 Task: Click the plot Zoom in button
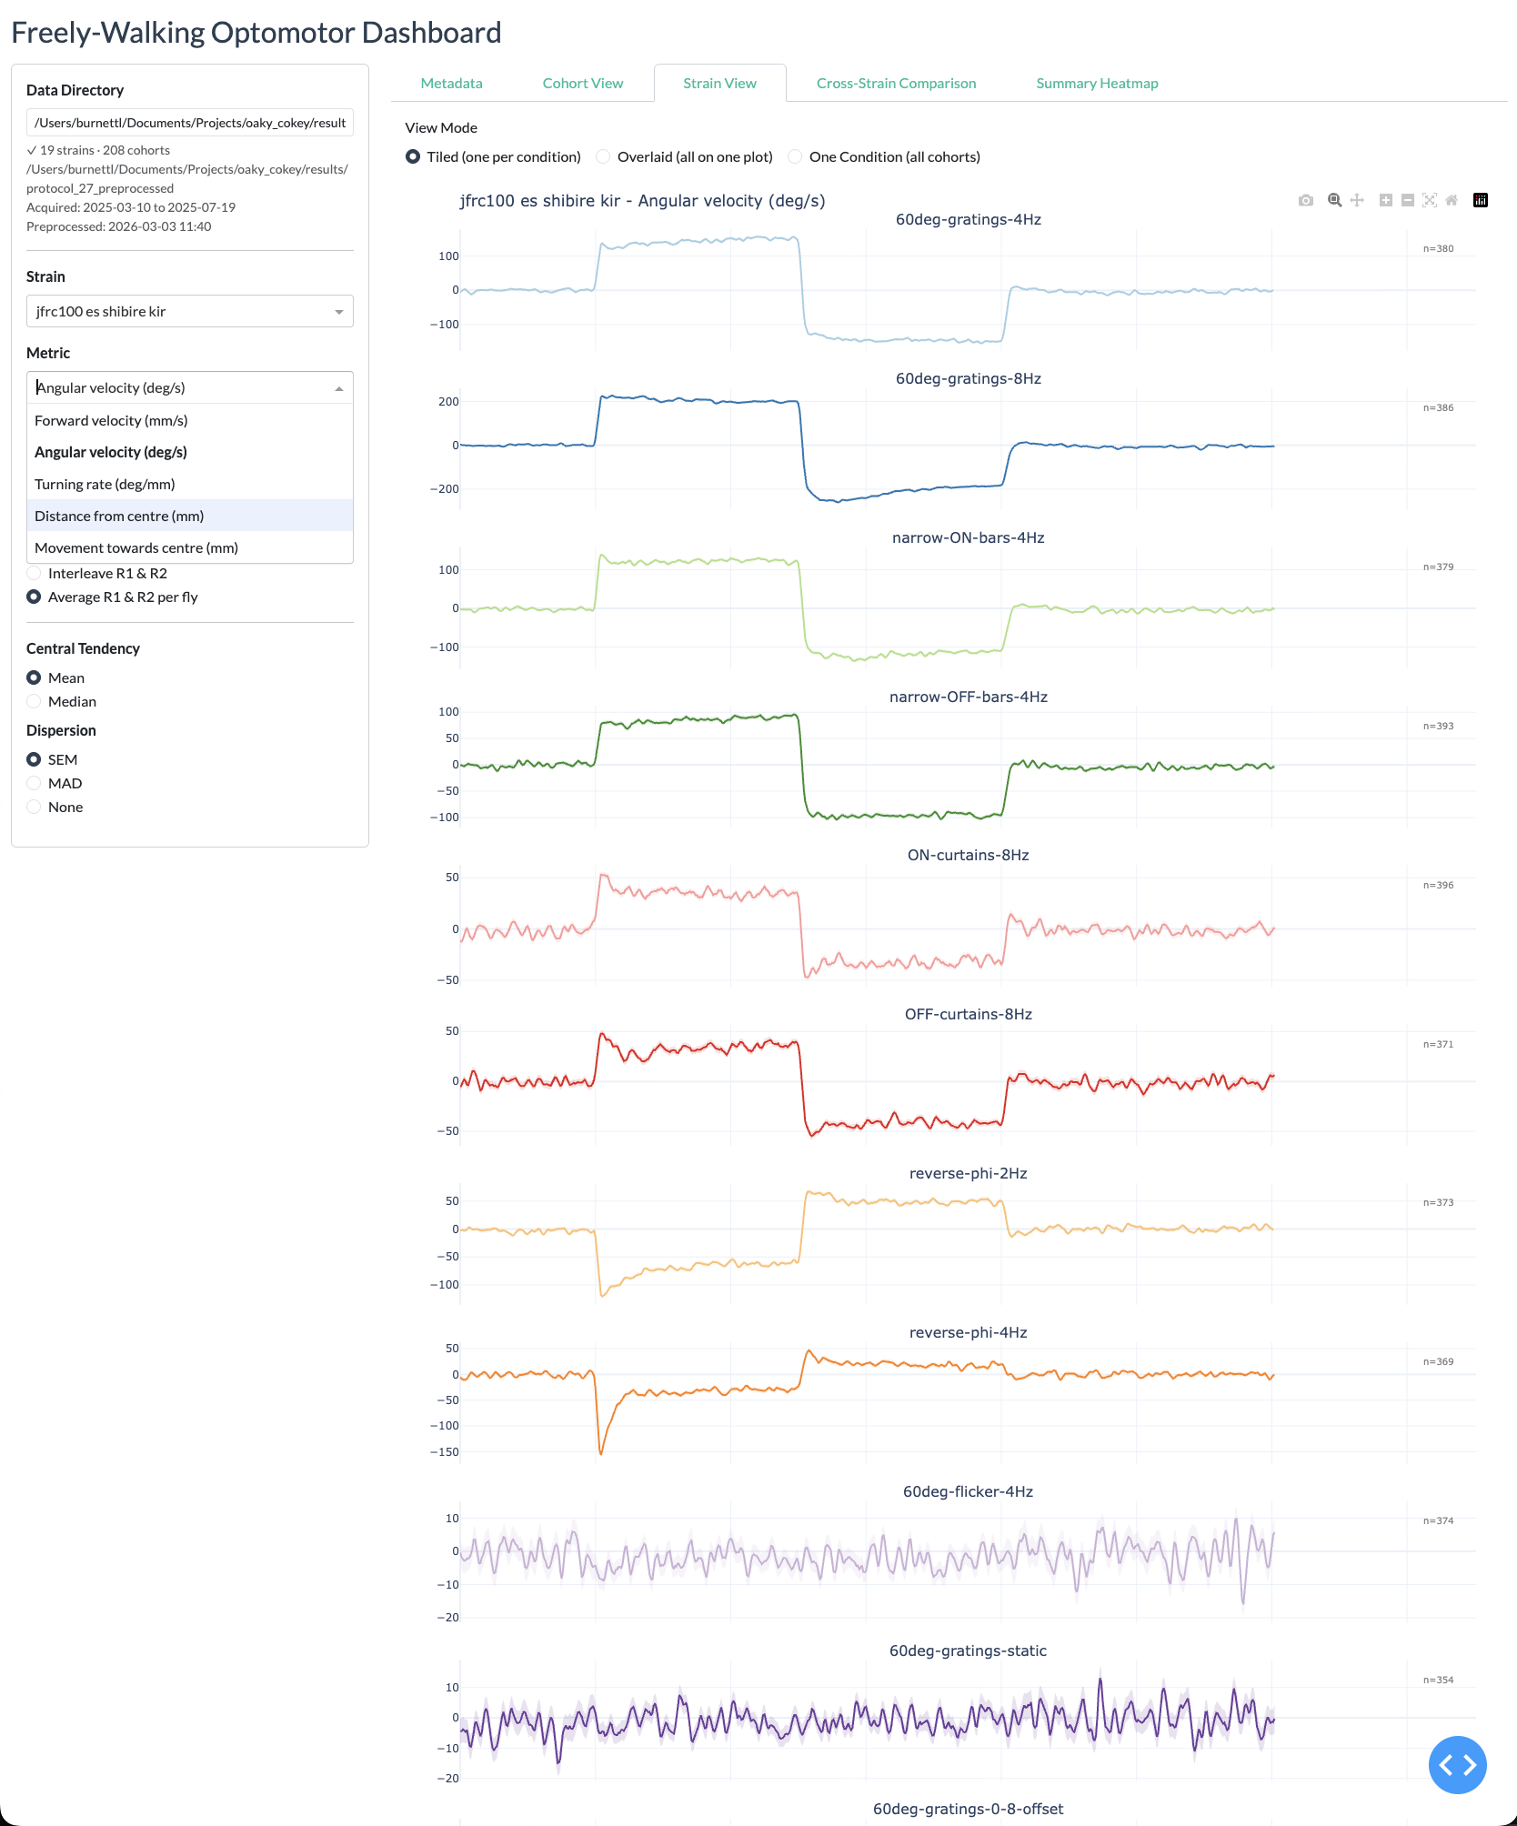pyautogui.click(x=1385, y=200)
